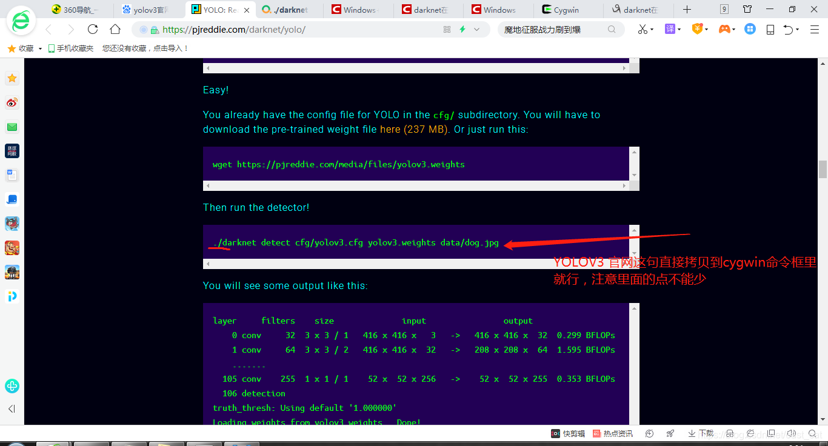Go forward with the forward arrow
Image resolution: width=828 pixels, height=446 pixels.
pos(71,29)
